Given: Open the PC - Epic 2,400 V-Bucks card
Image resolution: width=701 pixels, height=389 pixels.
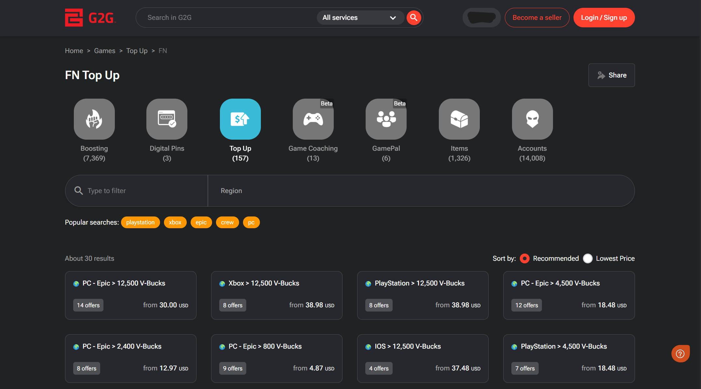Looking at the screenshot, I should (x=131, y=358).
